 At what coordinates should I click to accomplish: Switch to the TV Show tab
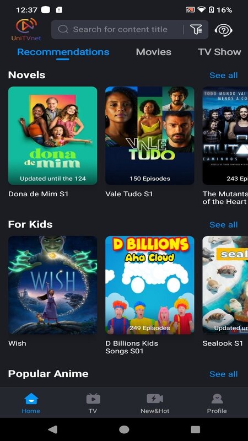pos(219,52)
